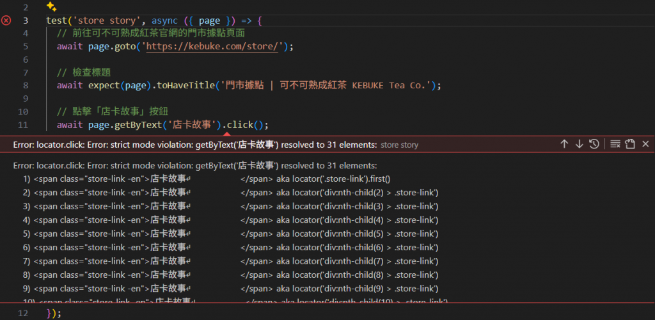This screenshot has width=655, height=320.
Task: Click the Copilot sparkle icon above line 3
Action: [51, 6]
